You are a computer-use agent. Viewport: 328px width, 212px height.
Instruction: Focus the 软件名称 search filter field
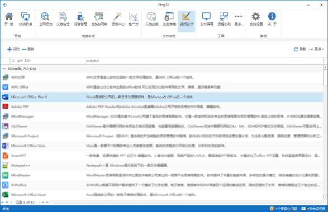click(47, 61)
